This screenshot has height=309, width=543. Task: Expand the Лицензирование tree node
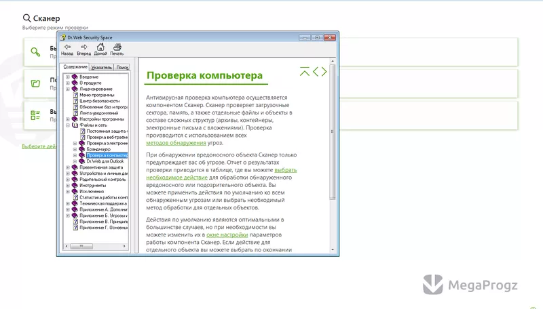point(68,89)
